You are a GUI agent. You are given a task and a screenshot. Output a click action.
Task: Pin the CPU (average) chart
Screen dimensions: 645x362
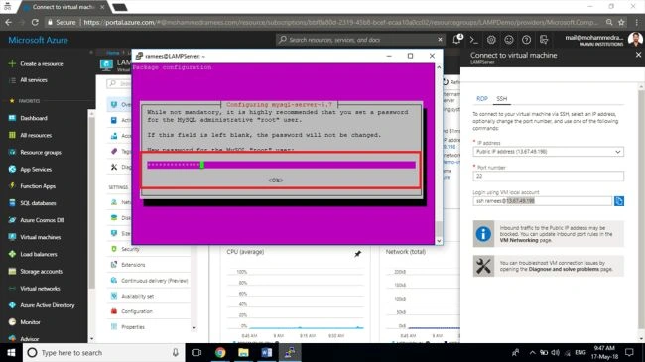pyautogui.click(x=358, y=254)
